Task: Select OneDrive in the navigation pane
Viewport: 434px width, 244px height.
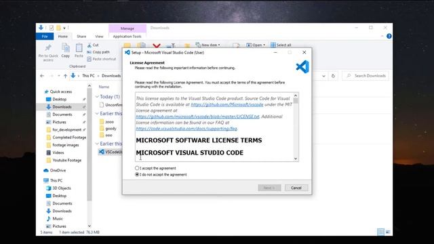Action: (x=58, y=170)
